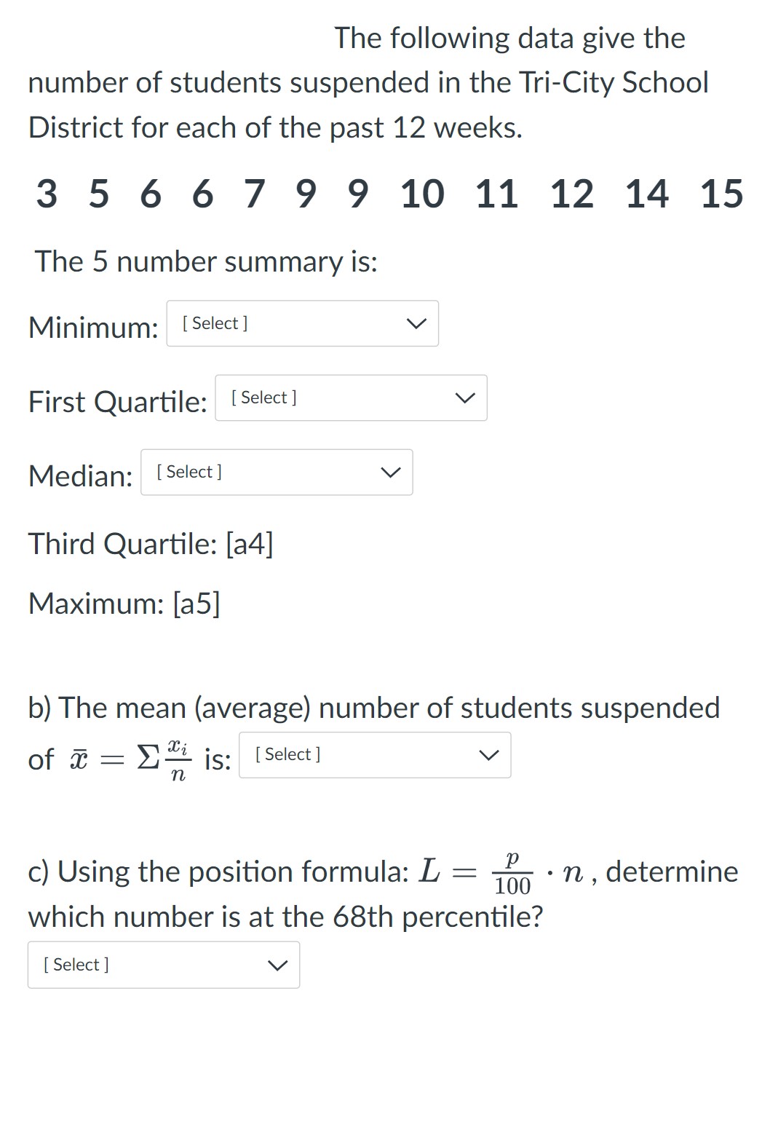Click the chevron on the mean selector

[x=489, y=755]
